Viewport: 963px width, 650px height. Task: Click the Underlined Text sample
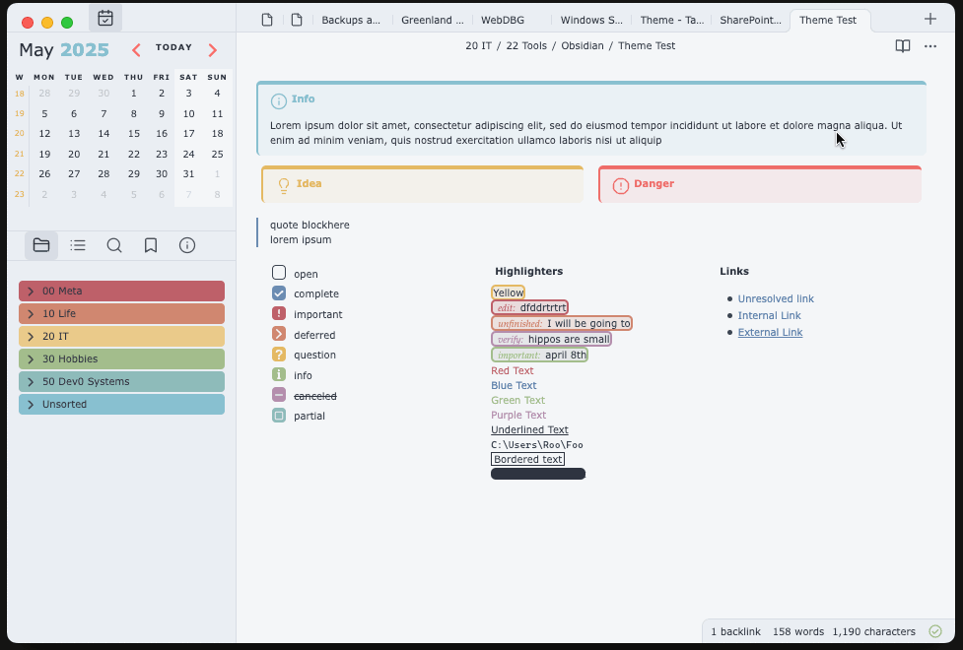529,429
